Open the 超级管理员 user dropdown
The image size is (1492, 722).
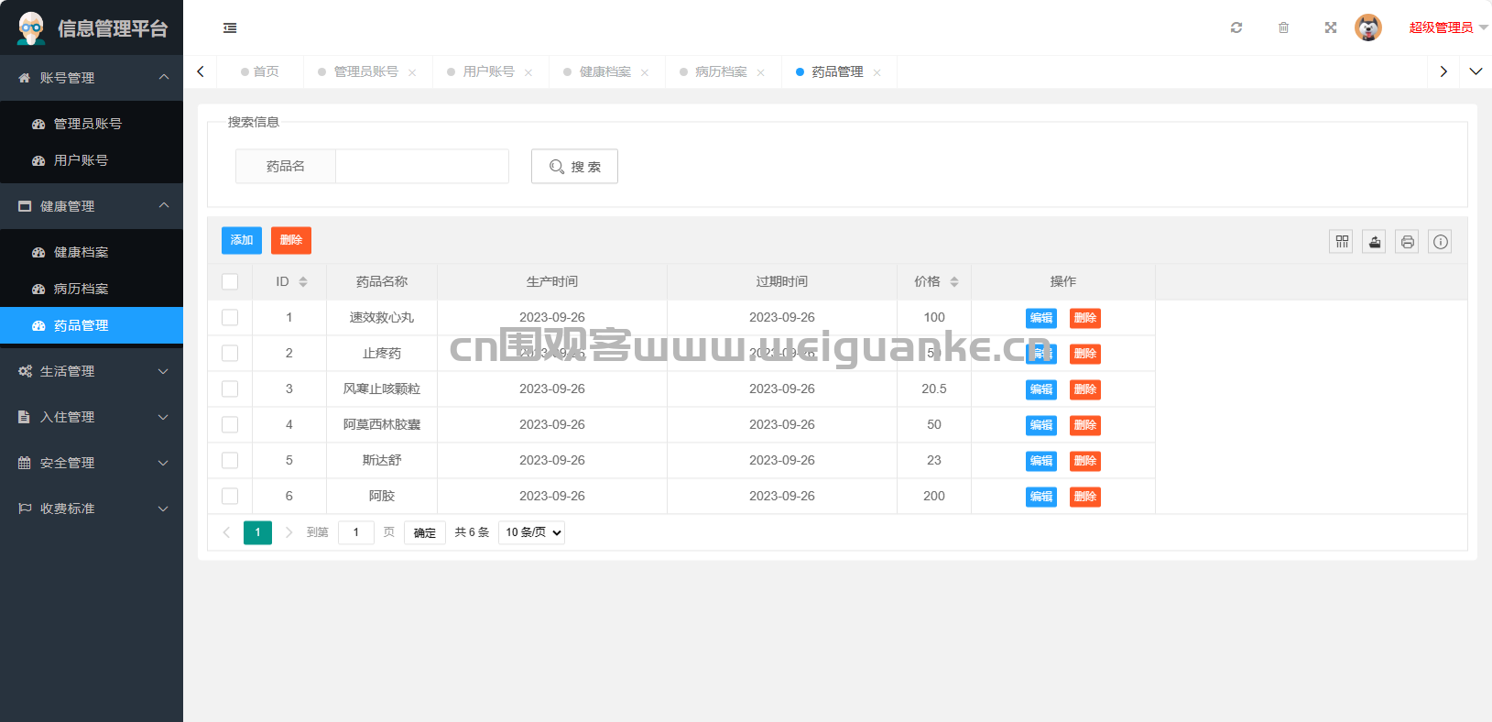[1448, 27]
